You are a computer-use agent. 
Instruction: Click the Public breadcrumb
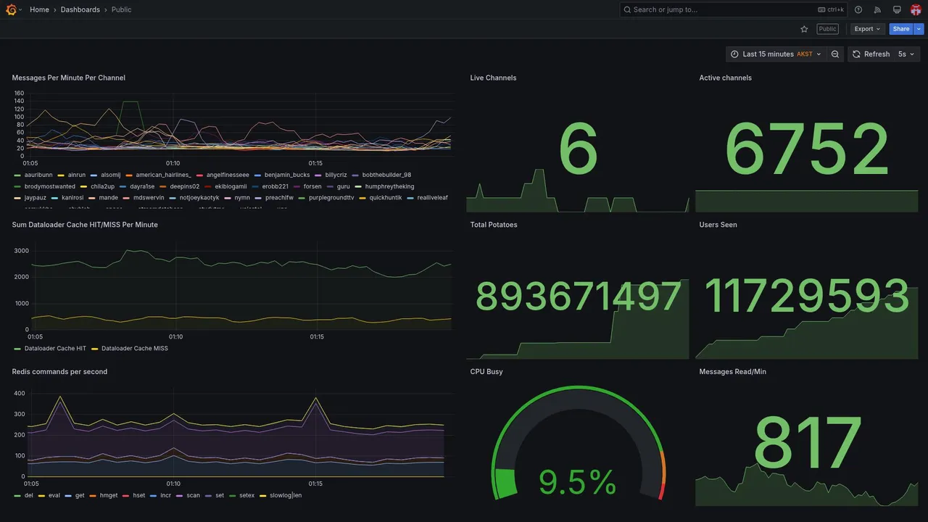coord(122,9)
